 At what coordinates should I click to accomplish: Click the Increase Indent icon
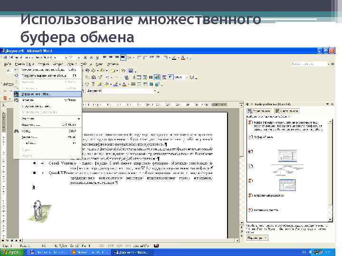click(158, 57)
